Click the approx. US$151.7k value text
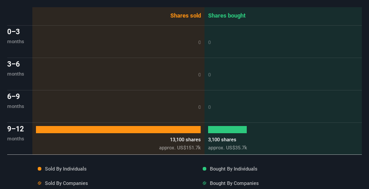The width and height of the screenshot is (369, 189). click(x=180, y=148)
